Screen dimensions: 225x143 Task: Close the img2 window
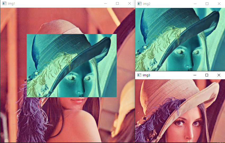219,4
